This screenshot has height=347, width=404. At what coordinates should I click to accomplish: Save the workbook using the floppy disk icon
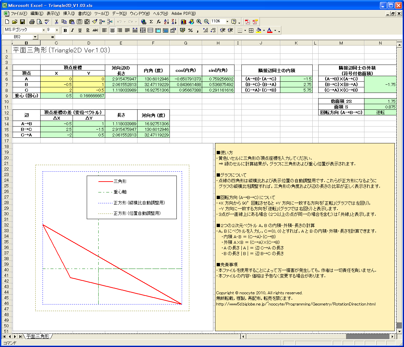[22, 22]
